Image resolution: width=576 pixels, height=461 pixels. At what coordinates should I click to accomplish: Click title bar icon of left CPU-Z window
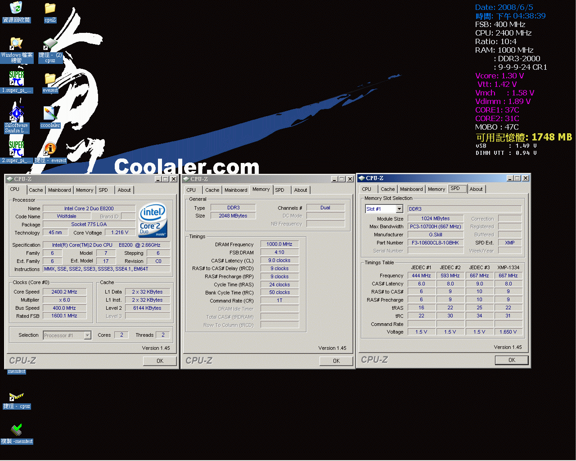pyautogui.click(x=9, y=179)
